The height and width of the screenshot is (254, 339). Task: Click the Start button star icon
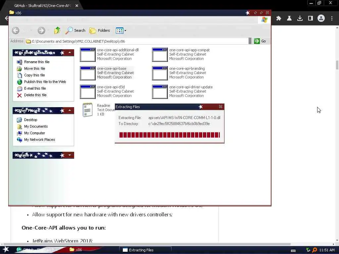(x=6, y=249)
